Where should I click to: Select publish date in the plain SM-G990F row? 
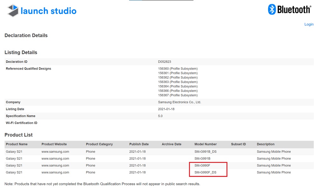[x=137, y=165]
